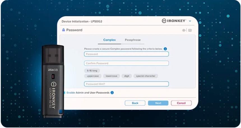Click info icon beside Admin and User Passwords

(112, 93)
